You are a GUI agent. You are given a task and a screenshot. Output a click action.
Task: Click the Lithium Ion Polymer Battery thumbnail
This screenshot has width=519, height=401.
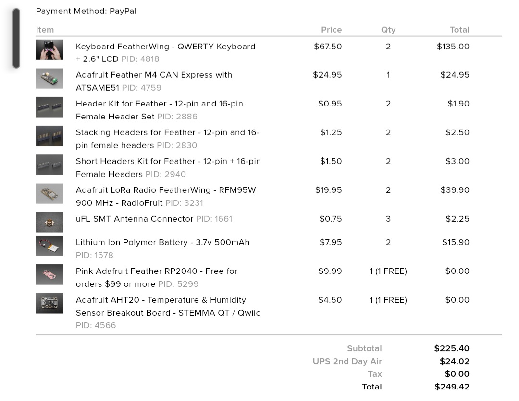[x=49, y=246]
